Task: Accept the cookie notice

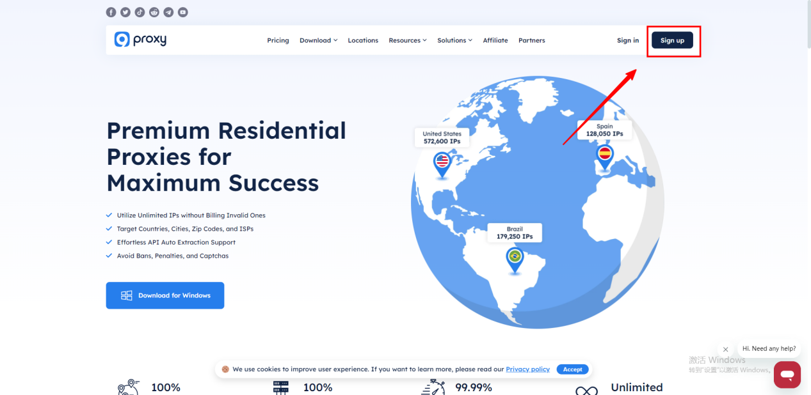Action: pyautogui.click(x=572, y=369)
